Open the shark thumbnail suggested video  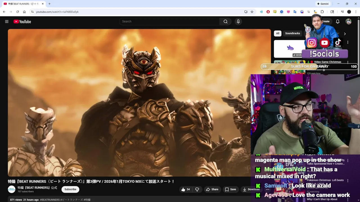[x=290, y=49]
